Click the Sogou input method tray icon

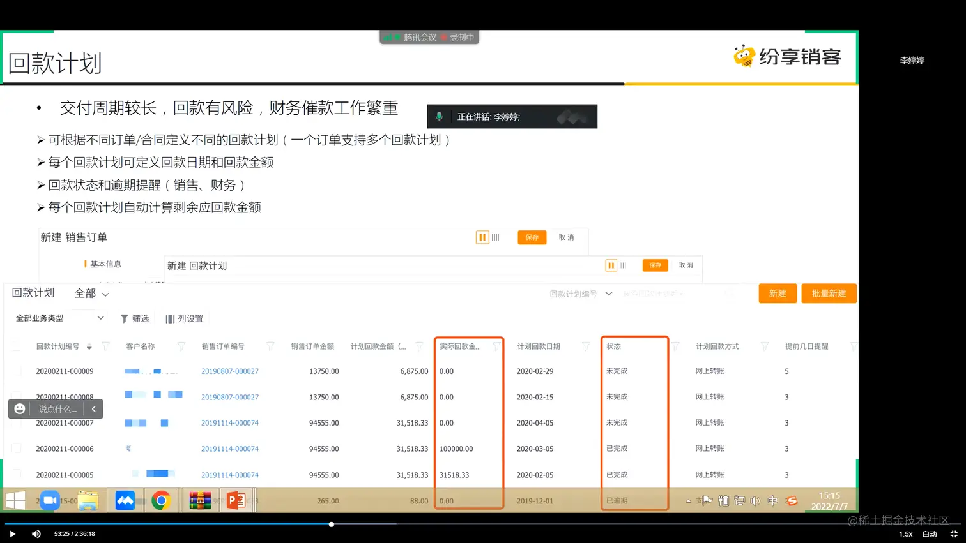tap(792, 501)
